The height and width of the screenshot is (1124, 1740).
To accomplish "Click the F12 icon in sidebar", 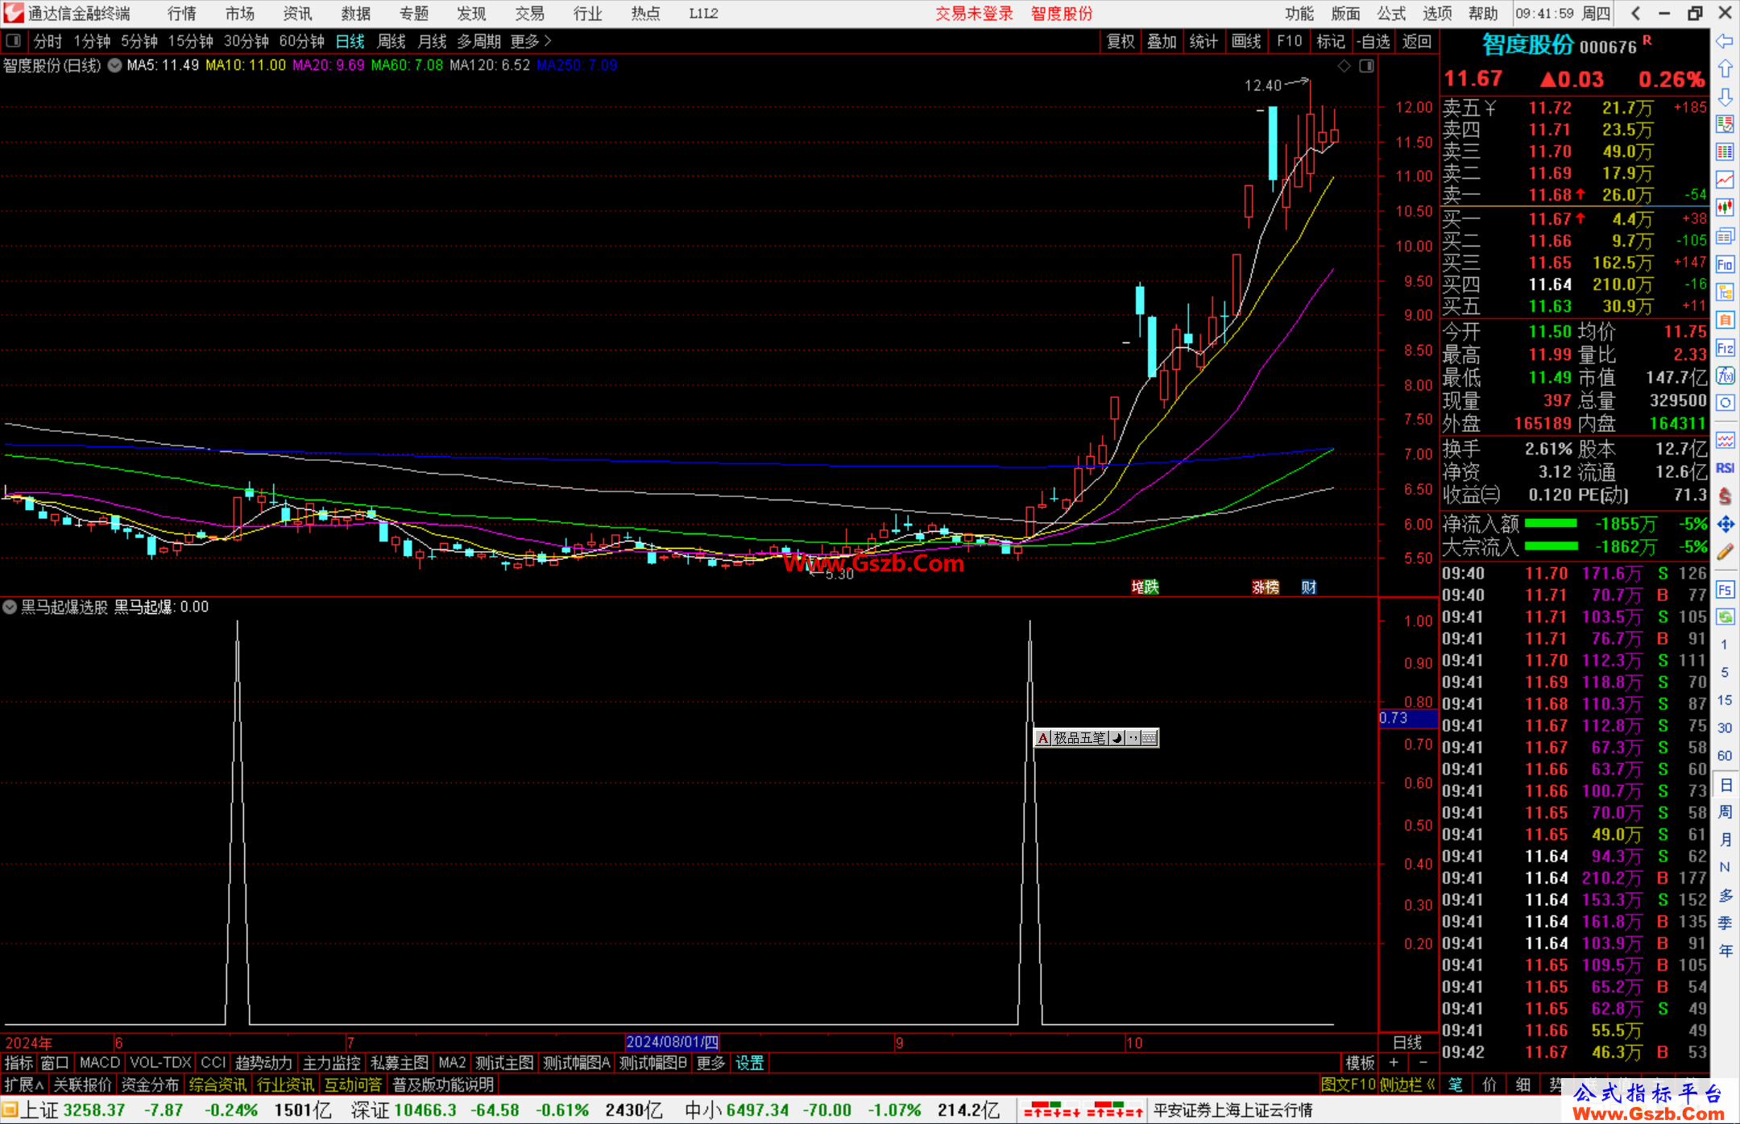I will click(1725, 348).
